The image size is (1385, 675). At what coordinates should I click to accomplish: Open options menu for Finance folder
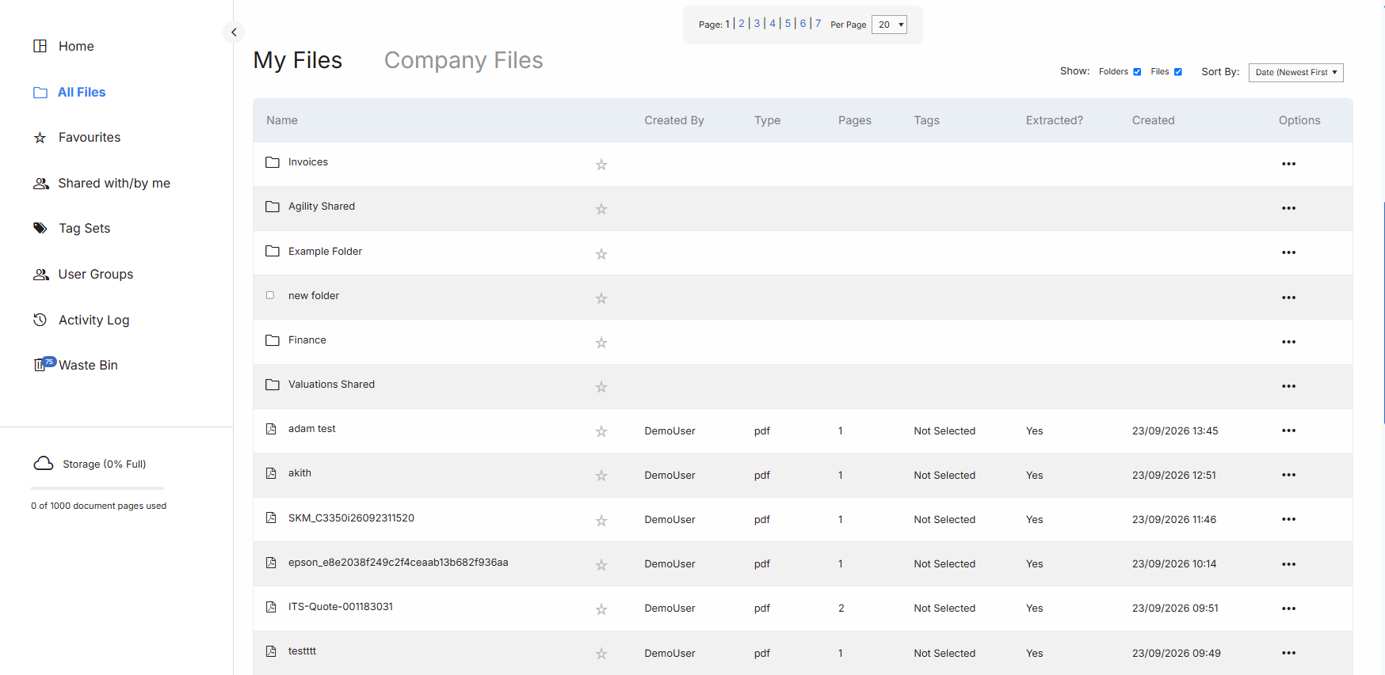1289,342
